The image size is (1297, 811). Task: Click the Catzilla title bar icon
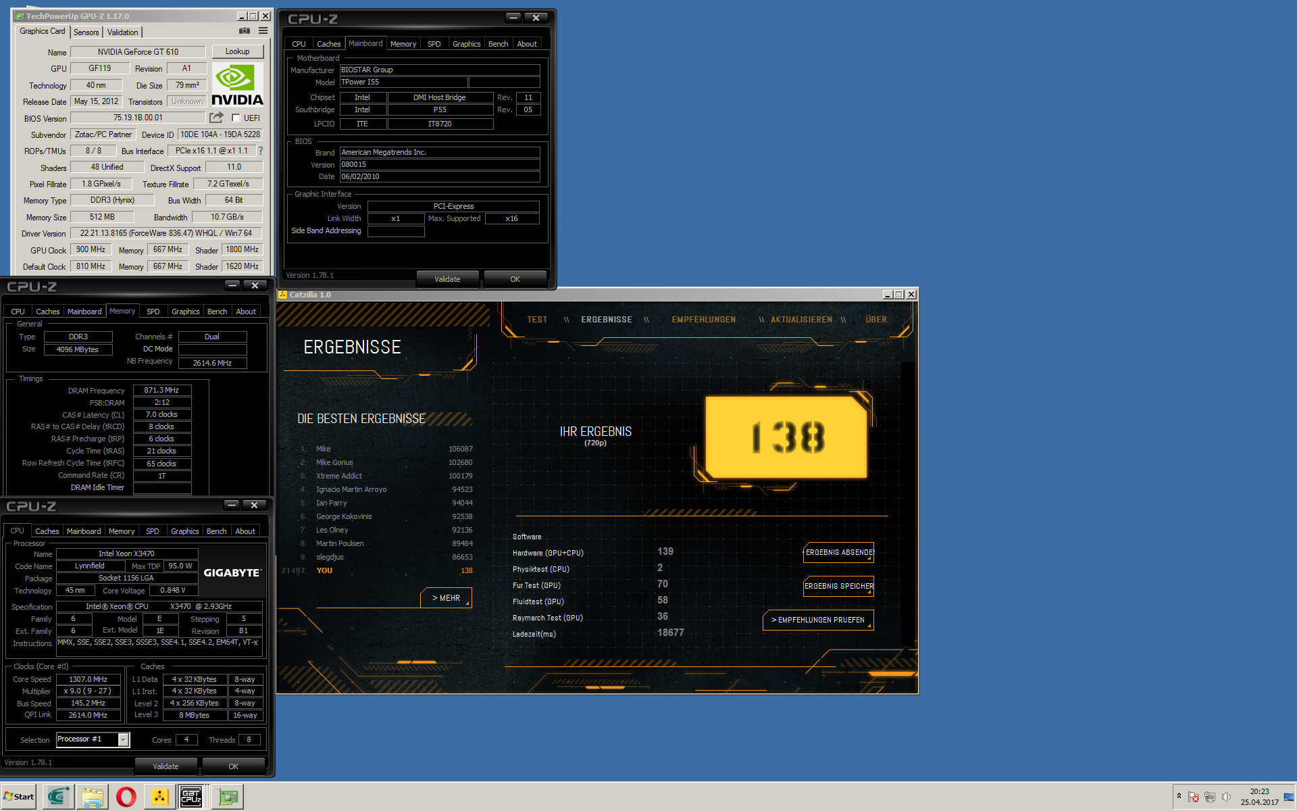click(283, 295)
